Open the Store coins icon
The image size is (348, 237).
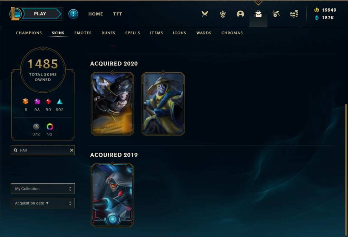(294, 14)
